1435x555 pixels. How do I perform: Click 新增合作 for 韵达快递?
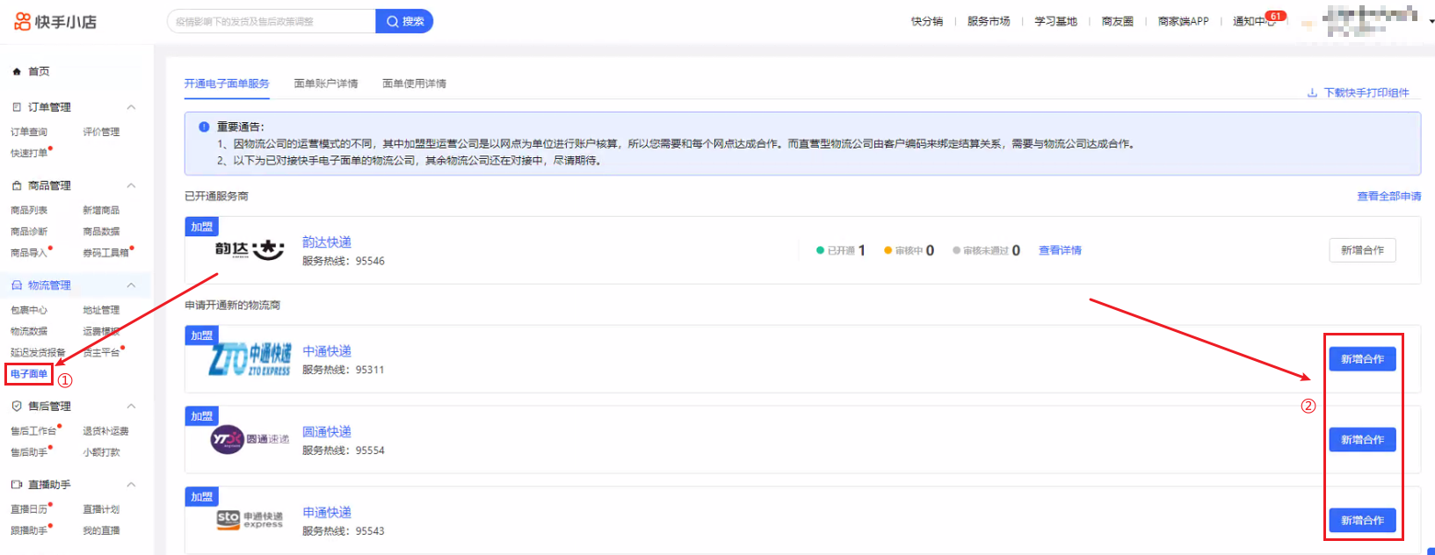[1362, 250]
